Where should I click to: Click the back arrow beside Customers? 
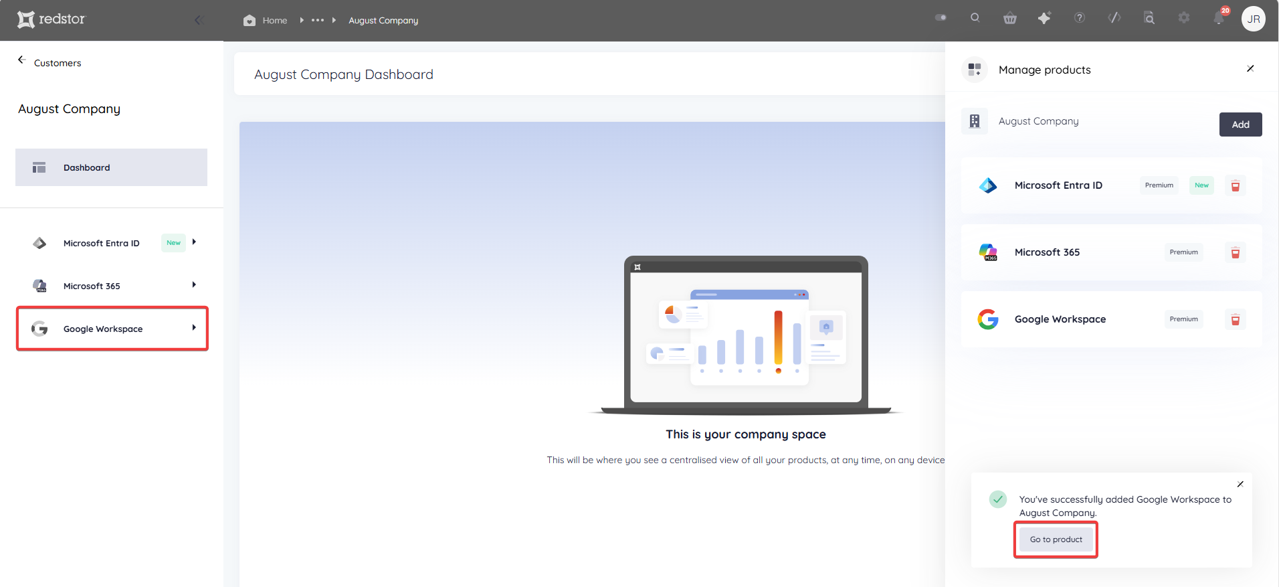click(21, 60)
